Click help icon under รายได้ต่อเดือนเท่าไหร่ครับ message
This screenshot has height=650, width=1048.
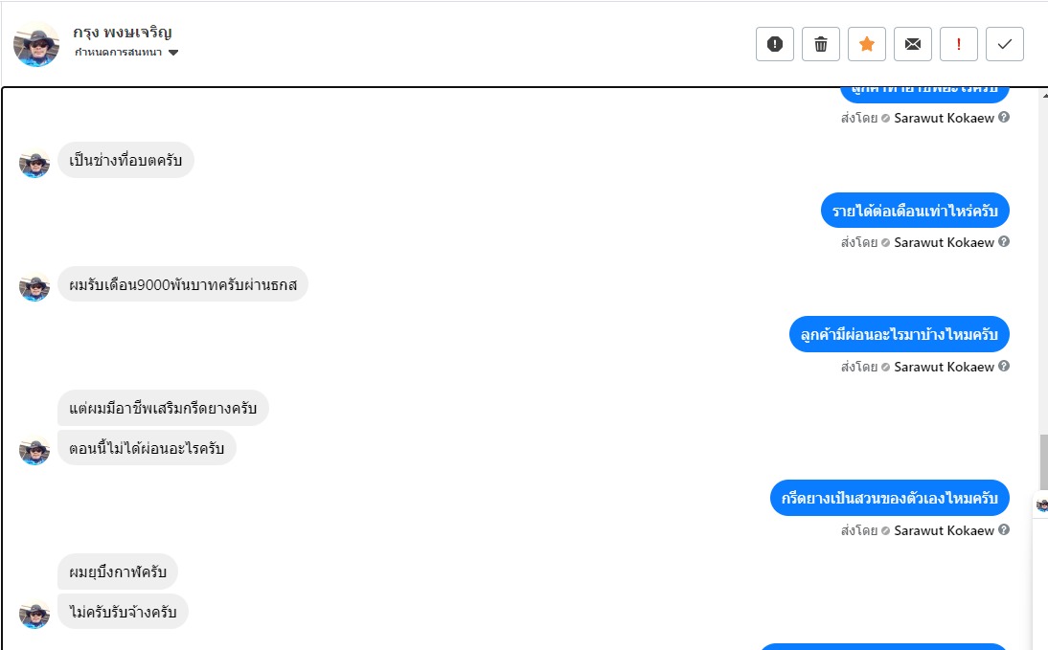click(1004, 242)
